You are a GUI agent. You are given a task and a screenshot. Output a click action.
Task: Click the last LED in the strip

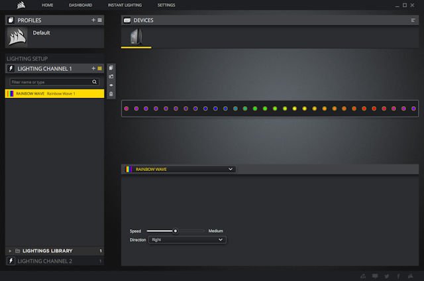coord(413,109)
